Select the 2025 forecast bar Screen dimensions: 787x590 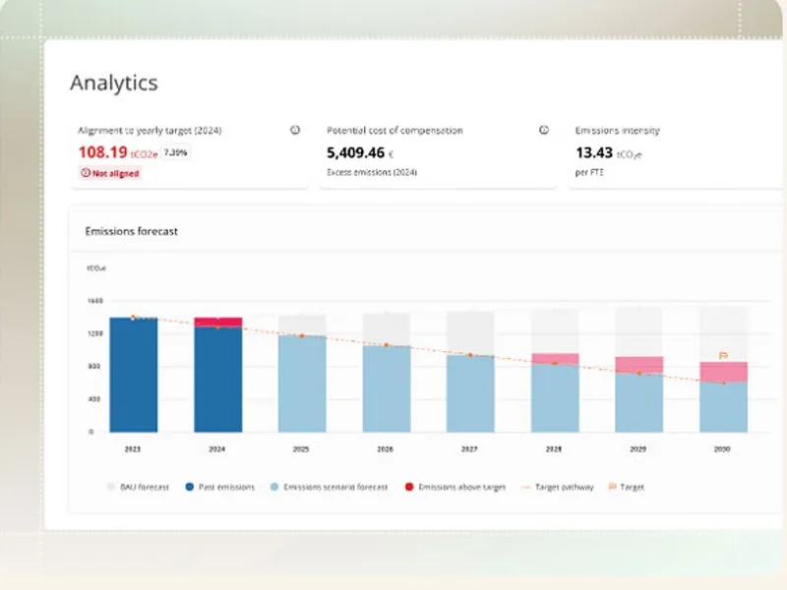302,383
